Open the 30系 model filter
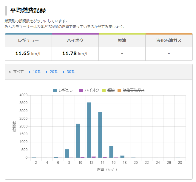The width and height of the screenshot is (196, 182). click(71, 72)
